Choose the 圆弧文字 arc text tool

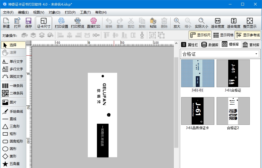click(x=13, y=77)
